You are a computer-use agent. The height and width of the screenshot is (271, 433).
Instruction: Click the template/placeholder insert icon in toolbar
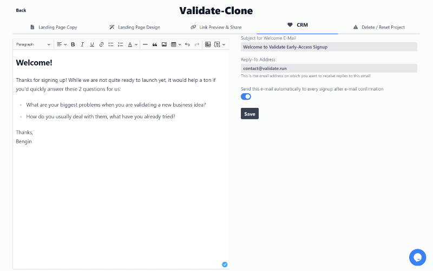tap(208, 44)
